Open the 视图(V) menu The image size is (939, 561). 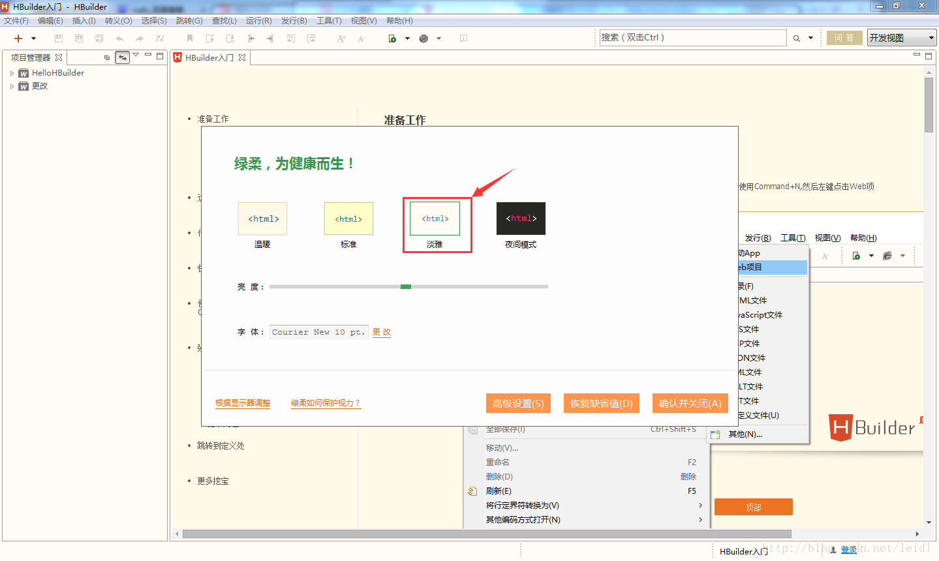pos(364,21)
